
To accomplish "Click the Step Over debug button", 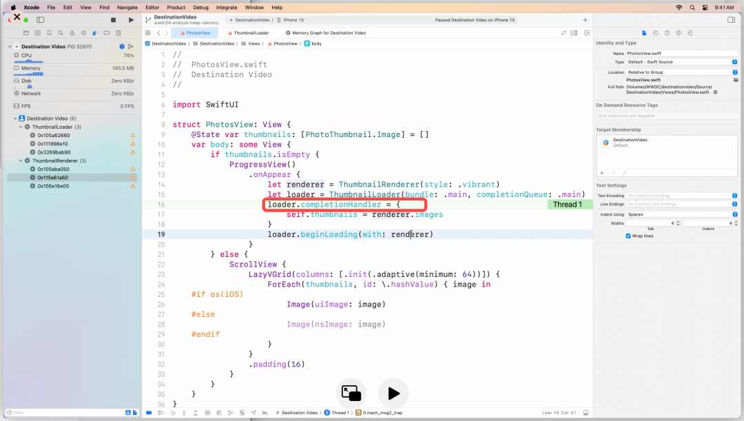I will (x=172, y=413).
